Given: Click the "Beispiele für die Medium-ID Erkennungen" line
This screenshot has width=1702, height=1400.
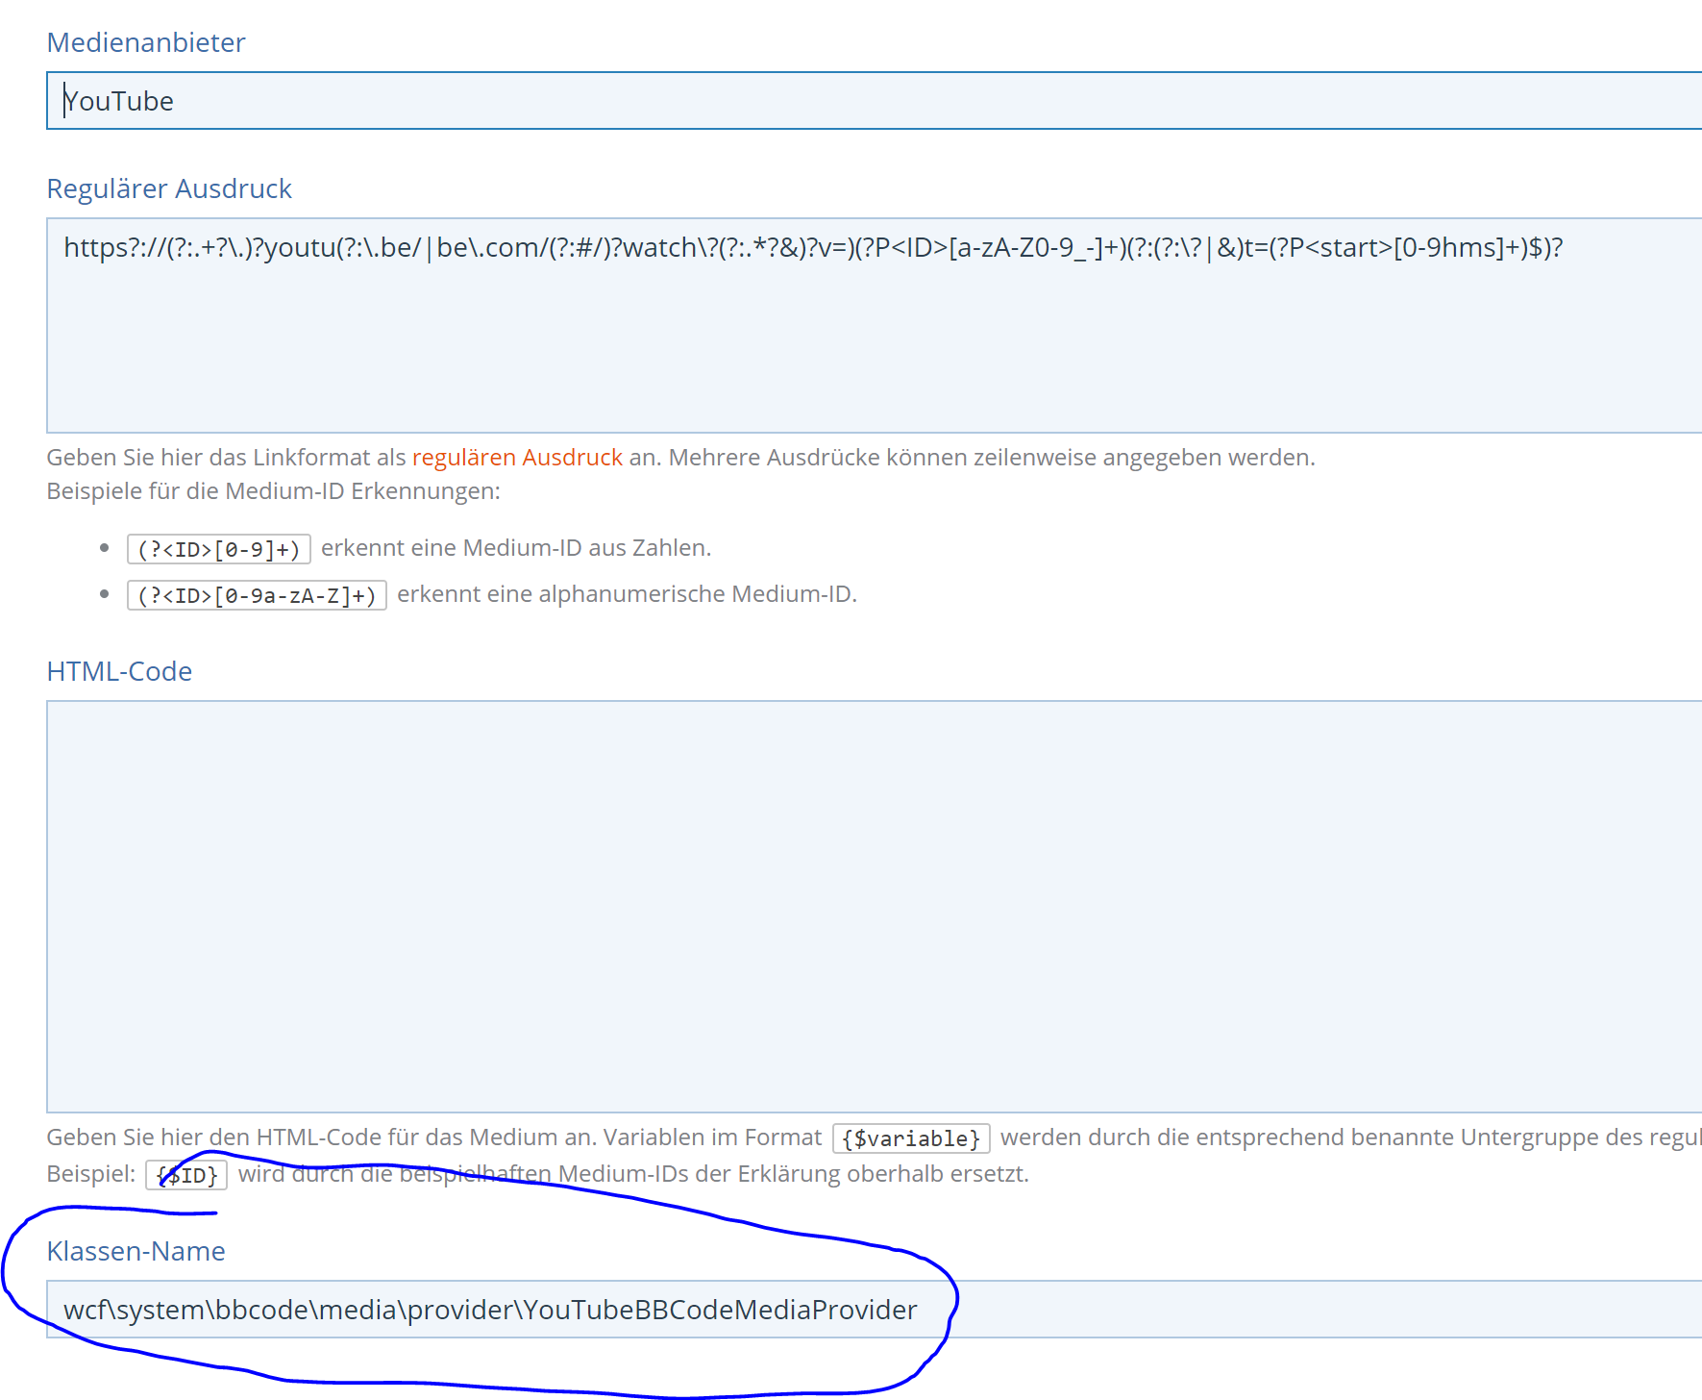Looking at the screenshot, I should pyautogui.click(x=273, y=491).
